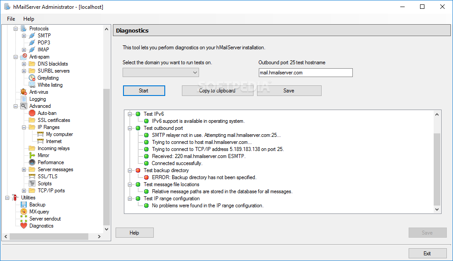
Task: Click the tree panel vertical scrollbar thumb
Action: tap(107, 157)
